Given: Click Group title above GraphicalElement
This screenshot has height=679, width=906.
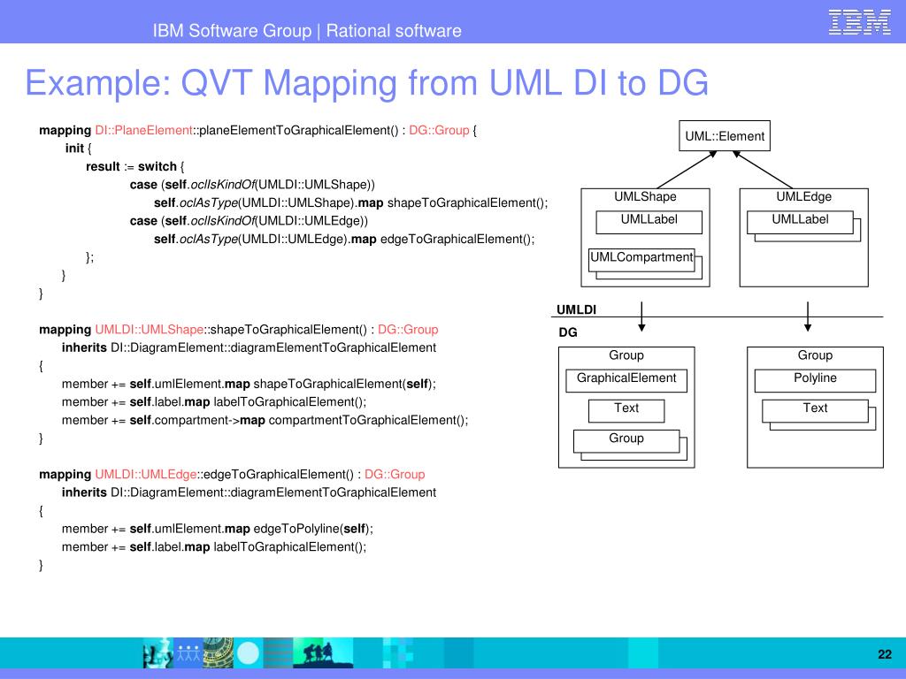Looking at the screenshot, I should click(626, 355).
